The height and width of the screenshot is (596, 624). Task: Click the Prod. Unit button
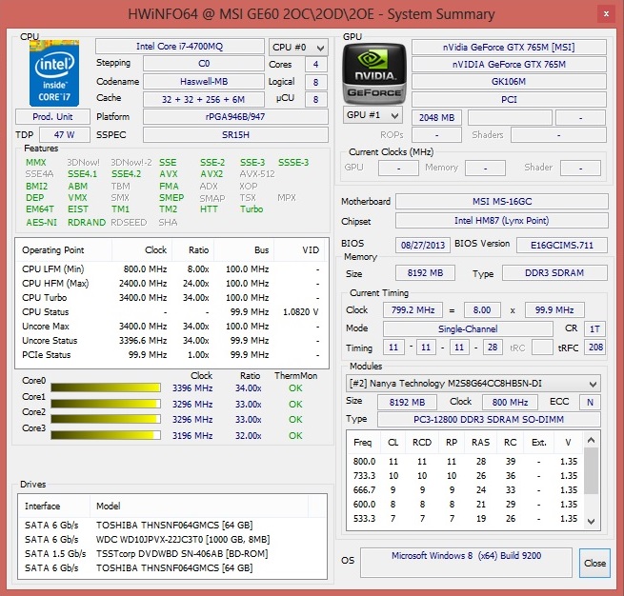click(x=52, y=116)
